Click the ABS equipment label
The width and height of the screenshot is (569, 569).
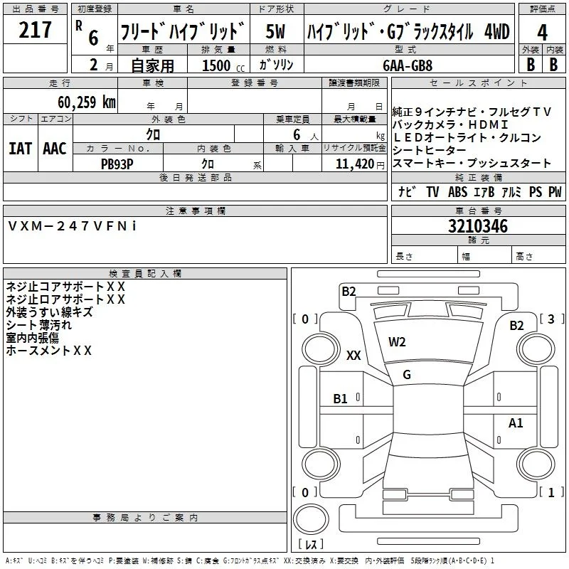[457, 191]
